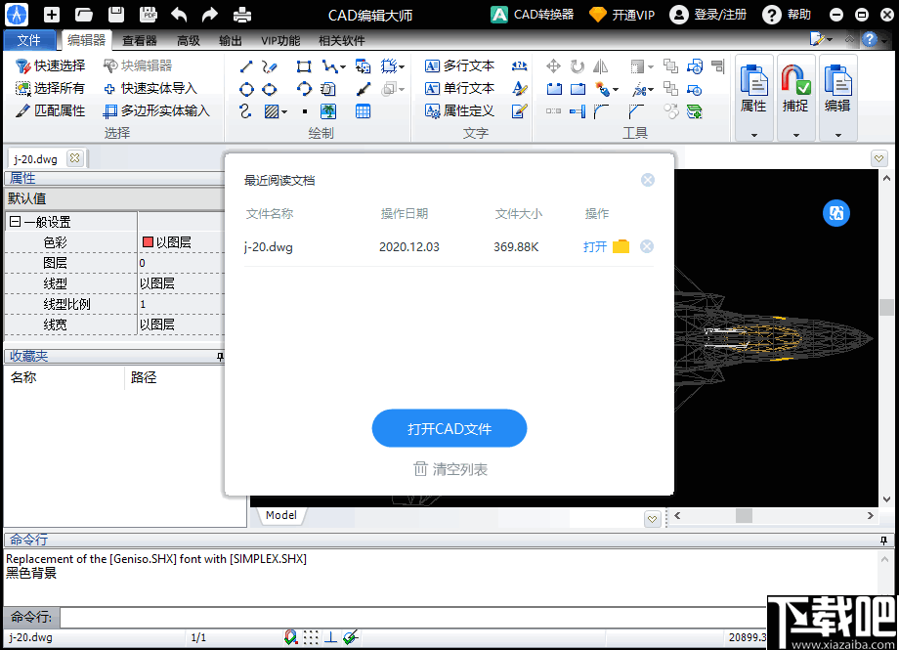
Task: Select the Circle drawing tool
Action: click(246, 88)
